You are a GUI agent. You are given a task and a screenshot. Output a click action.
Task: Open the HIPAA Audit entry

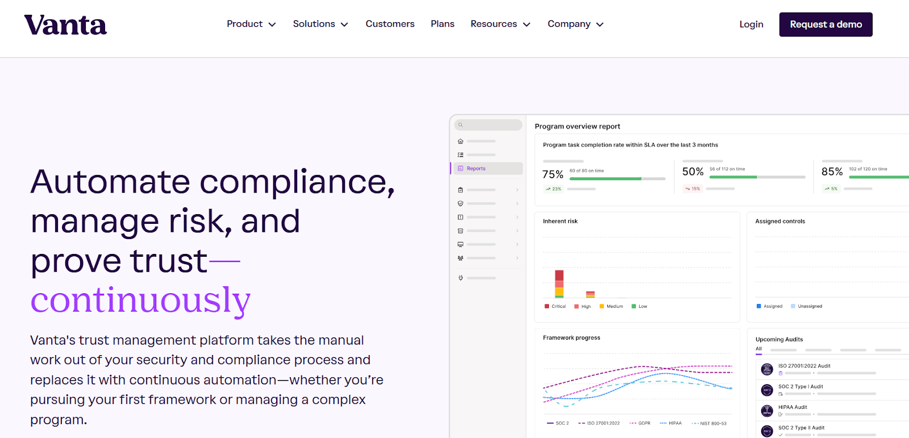click(x=793, y=407)
